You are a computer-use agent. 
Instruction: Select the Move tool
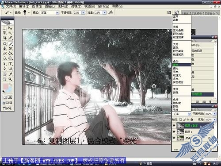pyautogui.click(x=10, y=28)
